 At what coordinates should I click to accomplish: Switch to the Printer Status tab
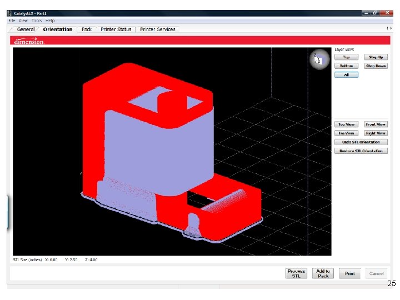coord(116,29)
